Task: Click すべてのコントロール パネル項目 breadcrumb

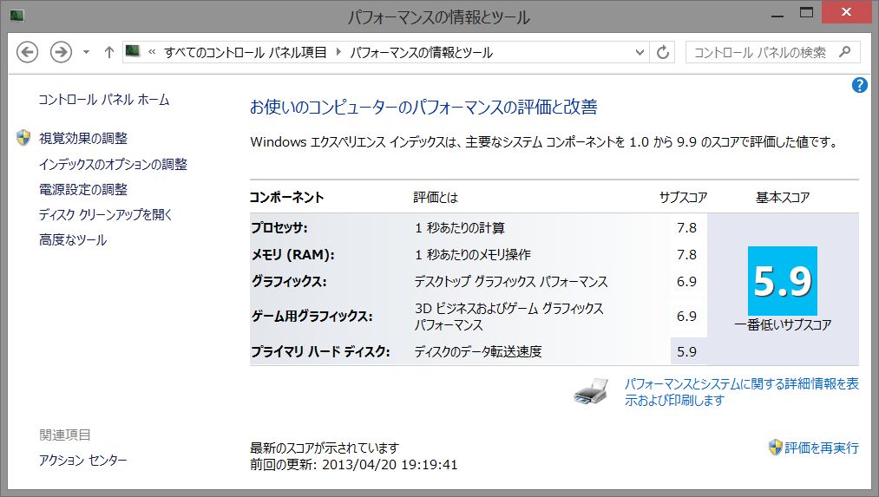Action: click(245, 53)
